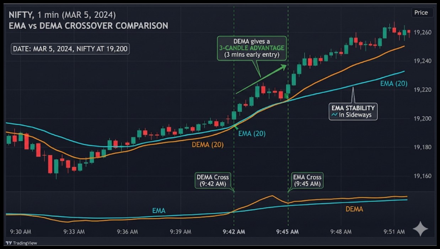Viewport: 440px width, 249px height.
Task: Click the TradingView logo in bottom corner
Action: [x=21, y=243]
